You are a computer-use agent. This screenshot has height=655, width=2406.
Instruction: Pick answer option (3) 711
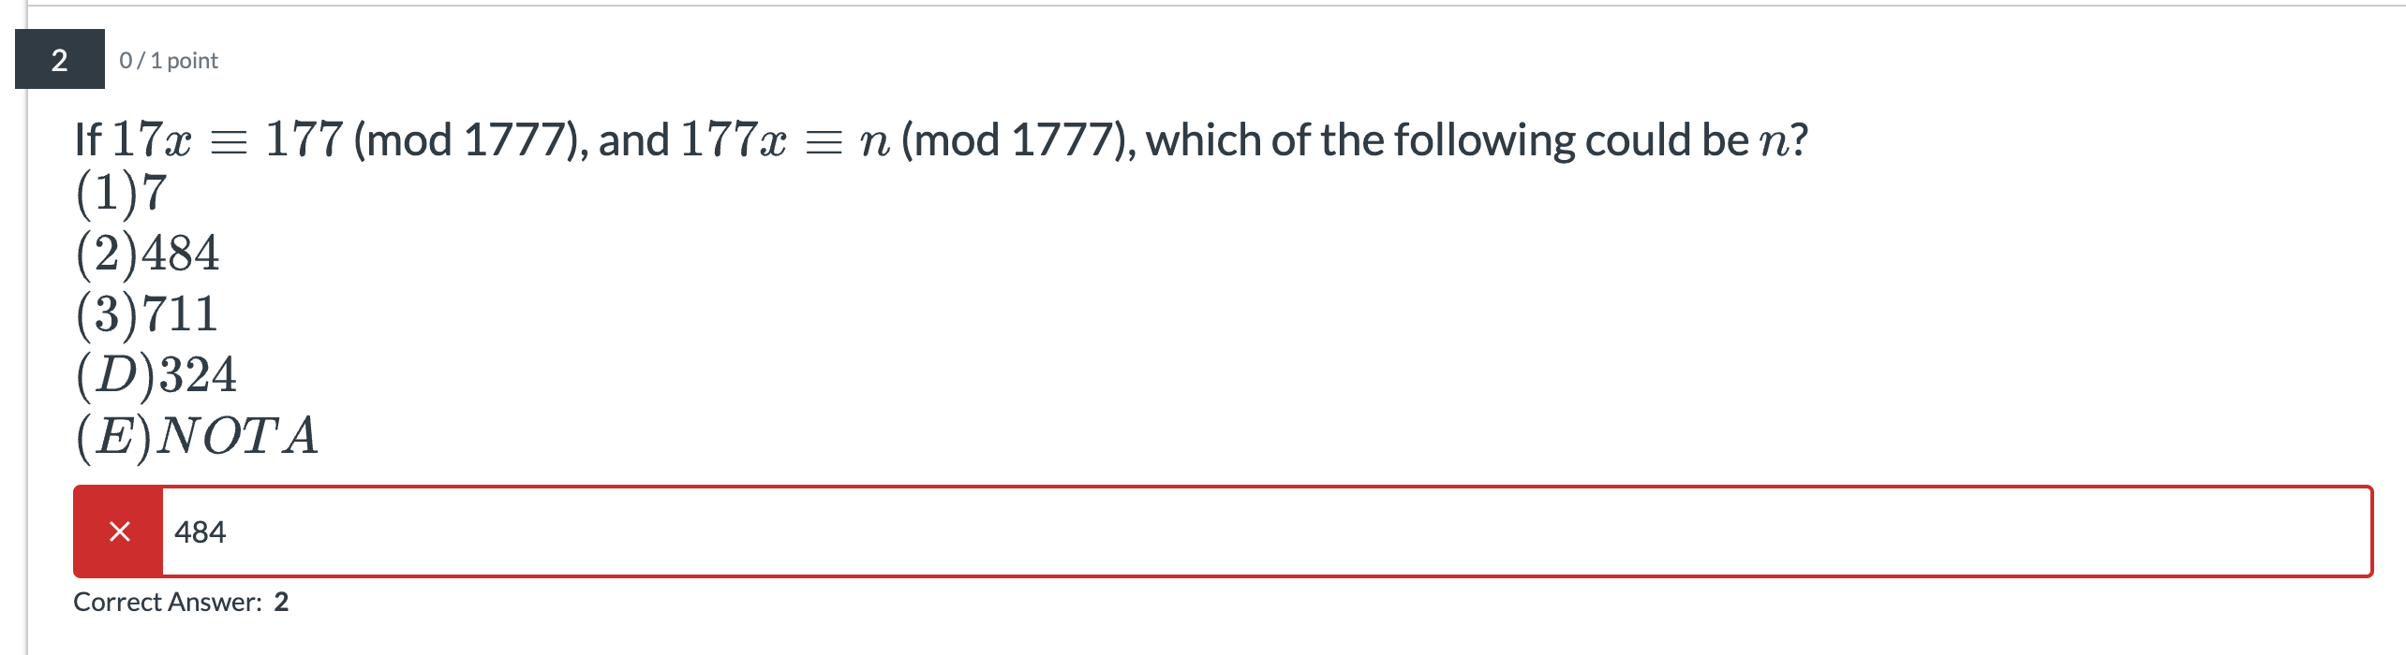click(146, 314)
